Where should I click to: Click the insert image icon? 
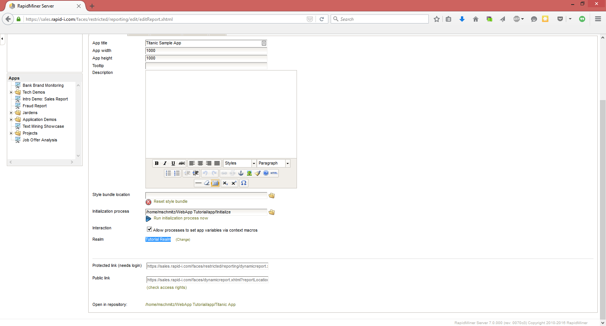249,173
